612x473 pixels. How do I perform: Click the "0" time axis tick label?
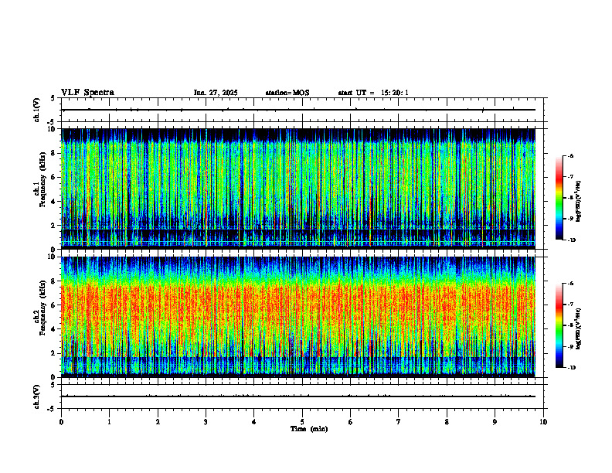coord(61,422)
